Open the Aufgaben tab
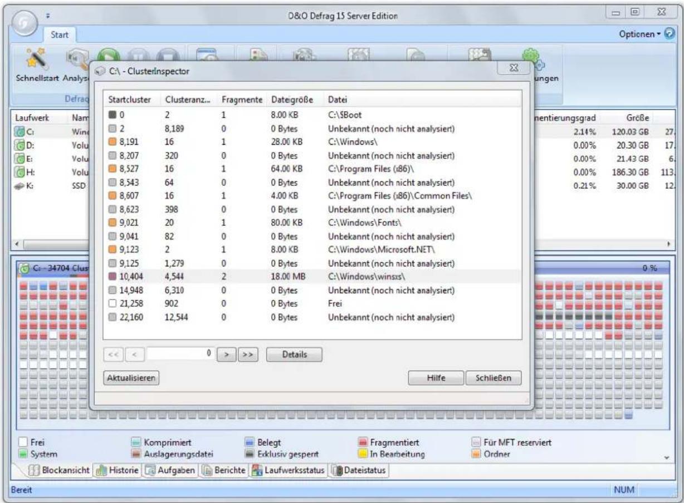 [x=169, y=471]
